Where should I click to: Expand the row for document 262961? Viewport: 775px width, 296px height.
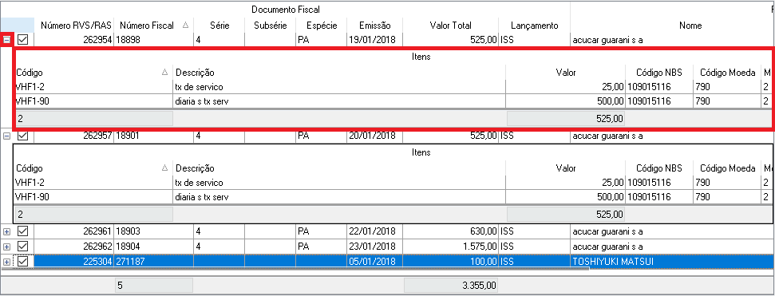[x=7, y=231]
